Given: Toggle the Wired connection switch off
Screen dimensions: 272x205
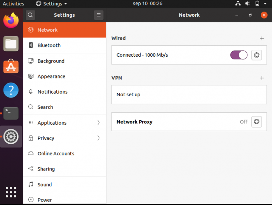Looking at the screenshot, I should (239, 55).
